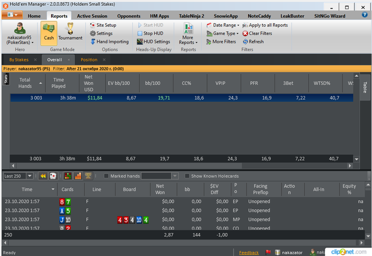Sort by PFR column header
Viewport: 372px width, 256px height.
tap(258, 83)
